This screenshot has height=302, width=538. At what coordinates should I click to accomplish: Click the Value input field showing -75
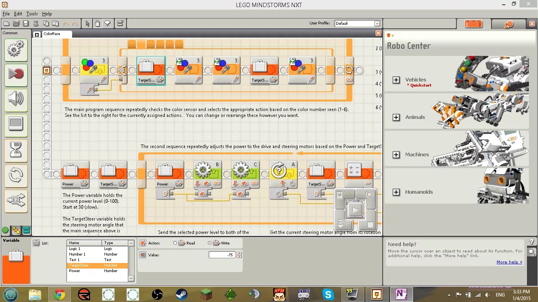click(x=222, y=255)
